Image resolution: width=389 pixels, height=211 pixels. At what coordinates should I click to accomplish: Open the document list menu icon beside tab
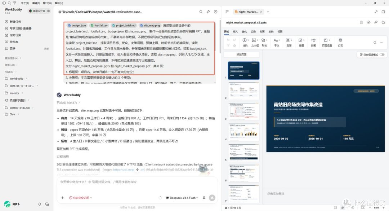pos(227,12)
